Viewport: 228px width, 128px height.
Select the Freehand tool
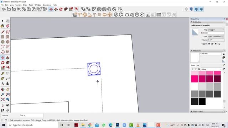pyautogui.click(x=8, y=32)
